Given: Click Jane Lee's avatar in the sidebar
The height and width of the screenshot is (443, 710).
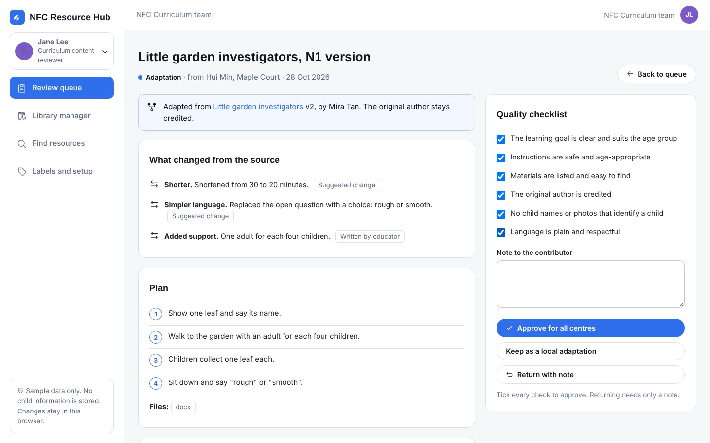Looking at the screenshot, I should [x=24, y=51].
